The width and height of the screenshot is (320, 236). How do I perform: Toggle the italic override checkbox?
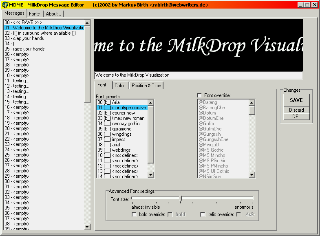point(203,214)
